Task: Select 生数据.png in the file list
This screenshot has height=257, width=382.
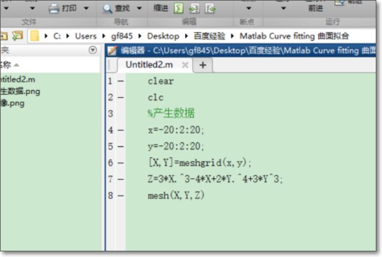Action: coord(20,91)
